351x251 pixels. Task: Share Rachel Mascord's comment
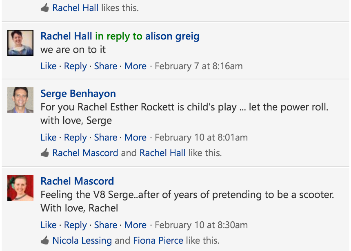pos(106,225)
